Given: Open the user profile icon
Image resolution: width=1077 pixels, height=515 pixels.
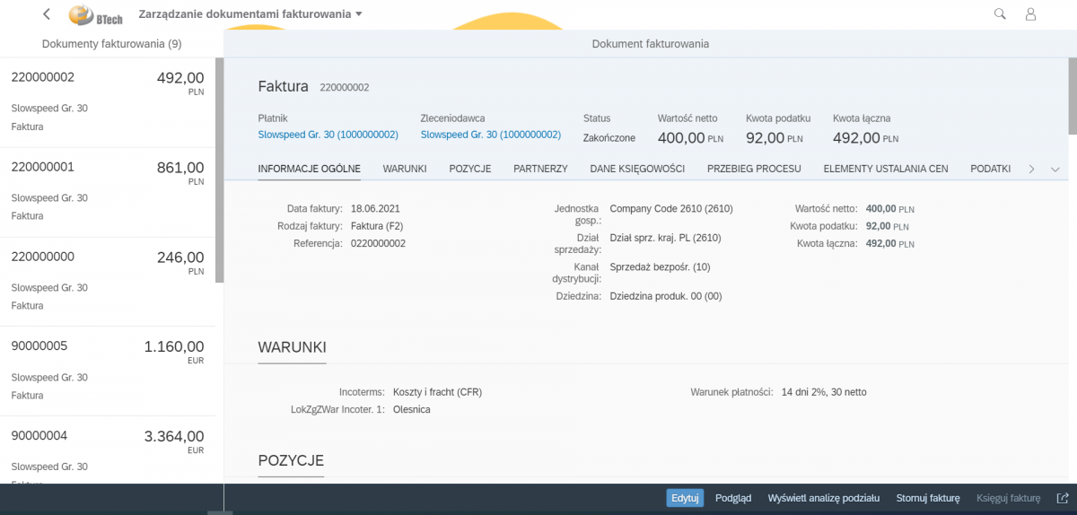Looking at the screenshot, I should coord(1030,14).
